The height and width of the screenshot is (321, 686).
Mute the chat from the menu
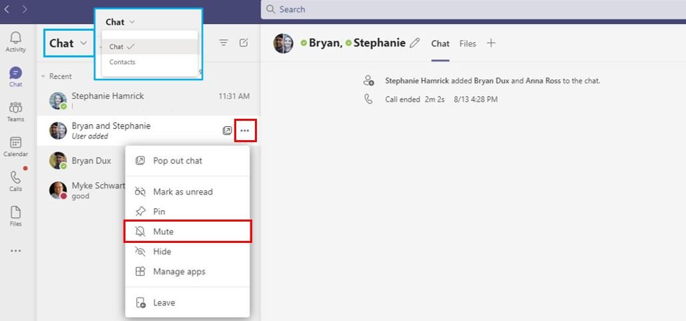(188, 232)
